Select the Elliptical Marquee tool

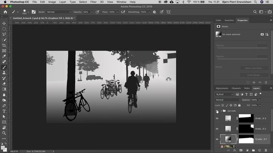point(4,29)
